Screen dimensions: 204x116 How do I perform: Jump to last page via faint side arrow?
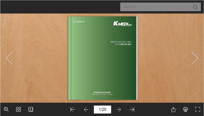[195, 94]
